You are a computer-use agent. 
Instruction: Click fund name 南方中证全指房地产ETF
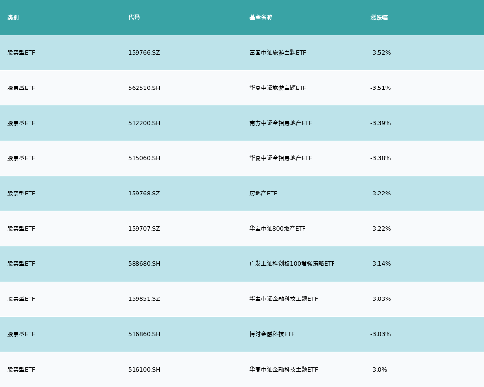point(281,123)
